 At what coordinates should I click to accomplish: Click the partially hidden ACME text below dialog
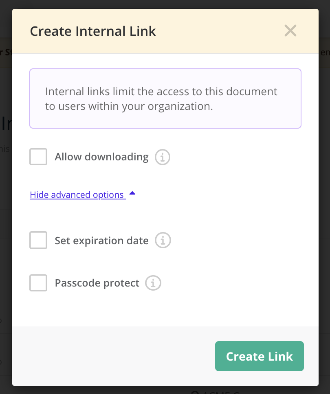(215, 392)
